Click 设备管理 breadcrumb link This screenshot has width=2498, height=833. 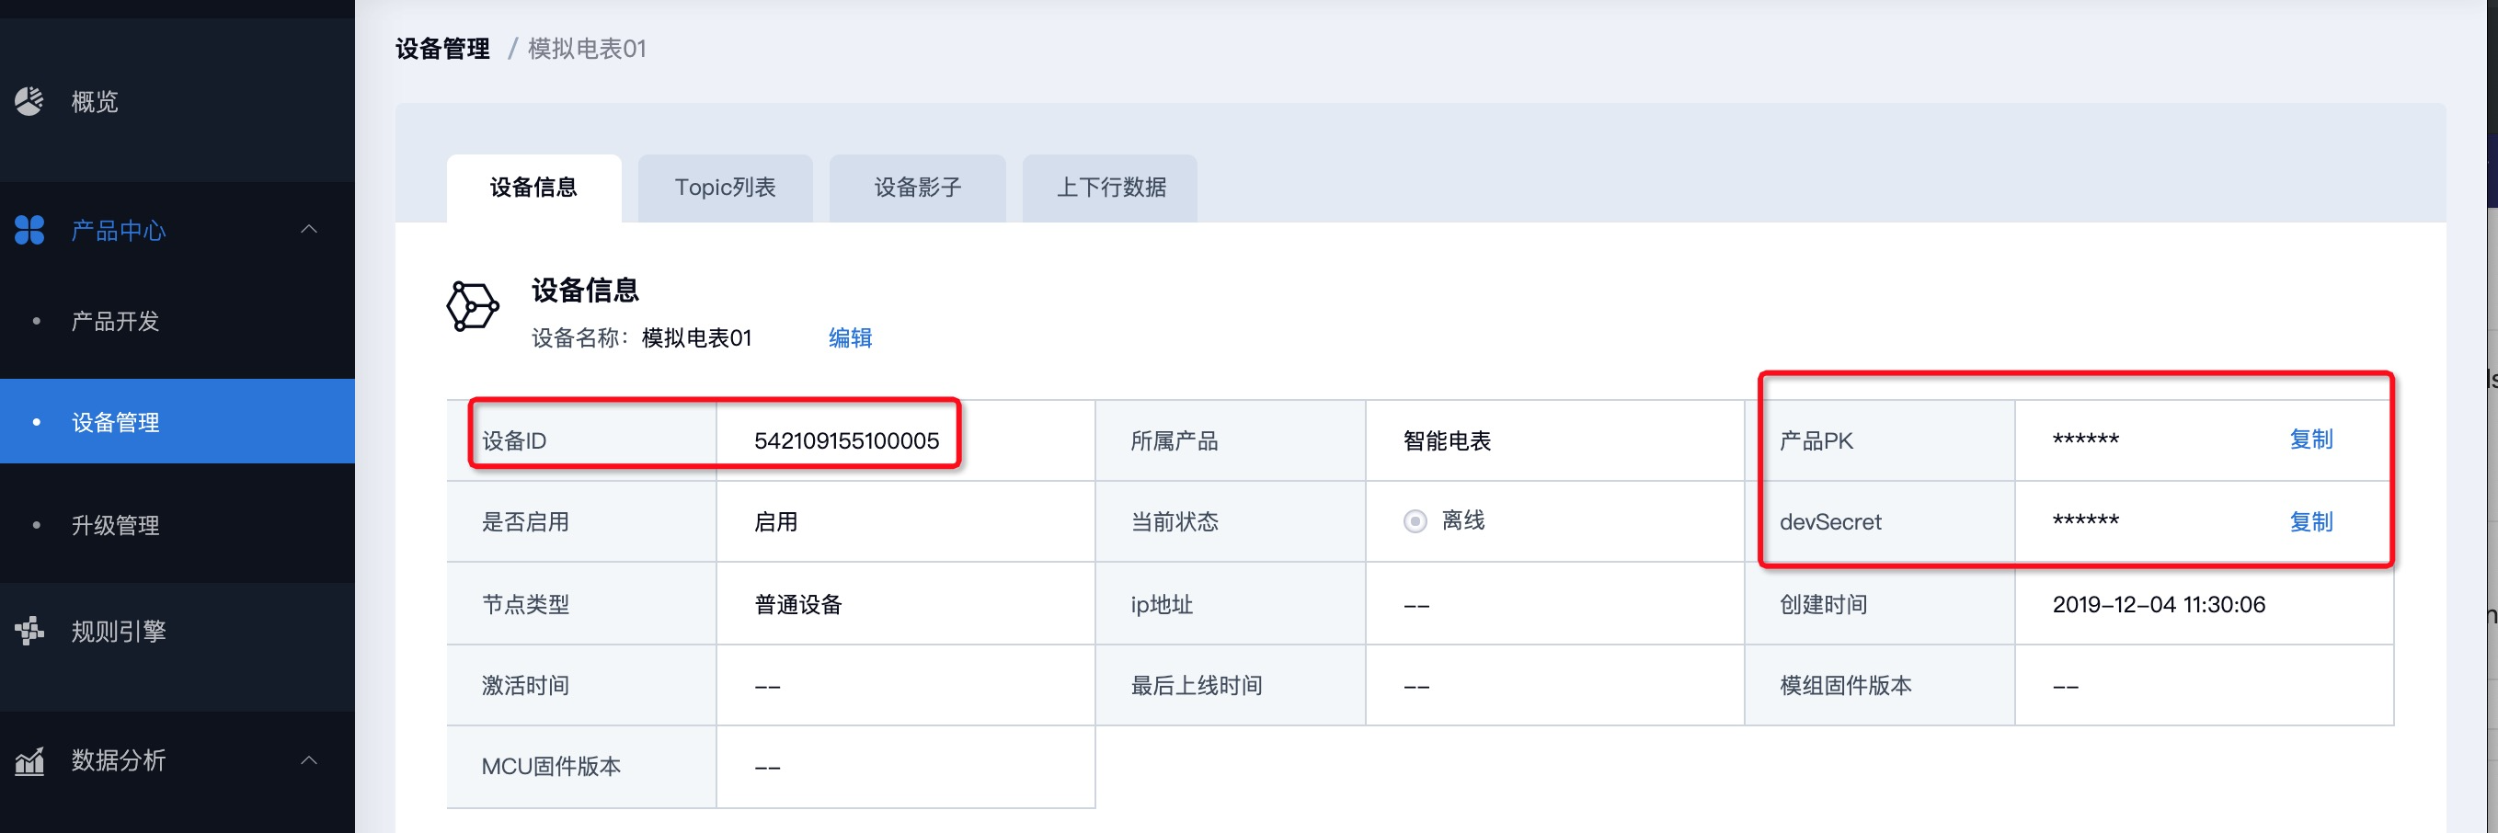pos(442,49)
